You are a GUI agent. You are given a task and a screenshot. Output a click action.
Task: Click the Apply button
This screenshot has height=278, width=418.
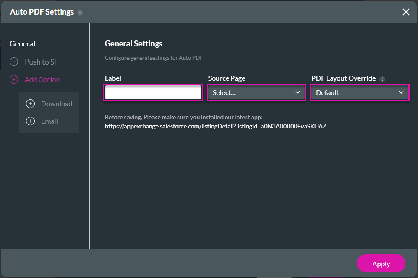click(381, 264)
